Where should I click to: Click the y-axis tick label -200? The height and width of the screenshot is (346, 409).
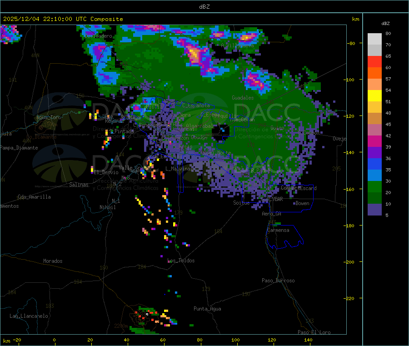pos(349,262)
